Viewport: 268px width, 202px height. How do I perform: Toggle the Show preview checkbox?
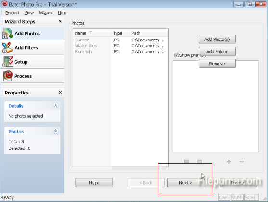(176, 55)
